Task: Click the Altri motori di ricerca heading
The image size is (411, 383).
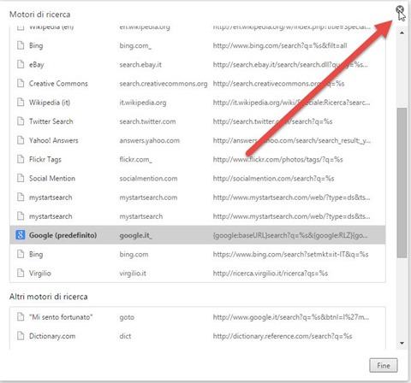Action: point(49,297)
